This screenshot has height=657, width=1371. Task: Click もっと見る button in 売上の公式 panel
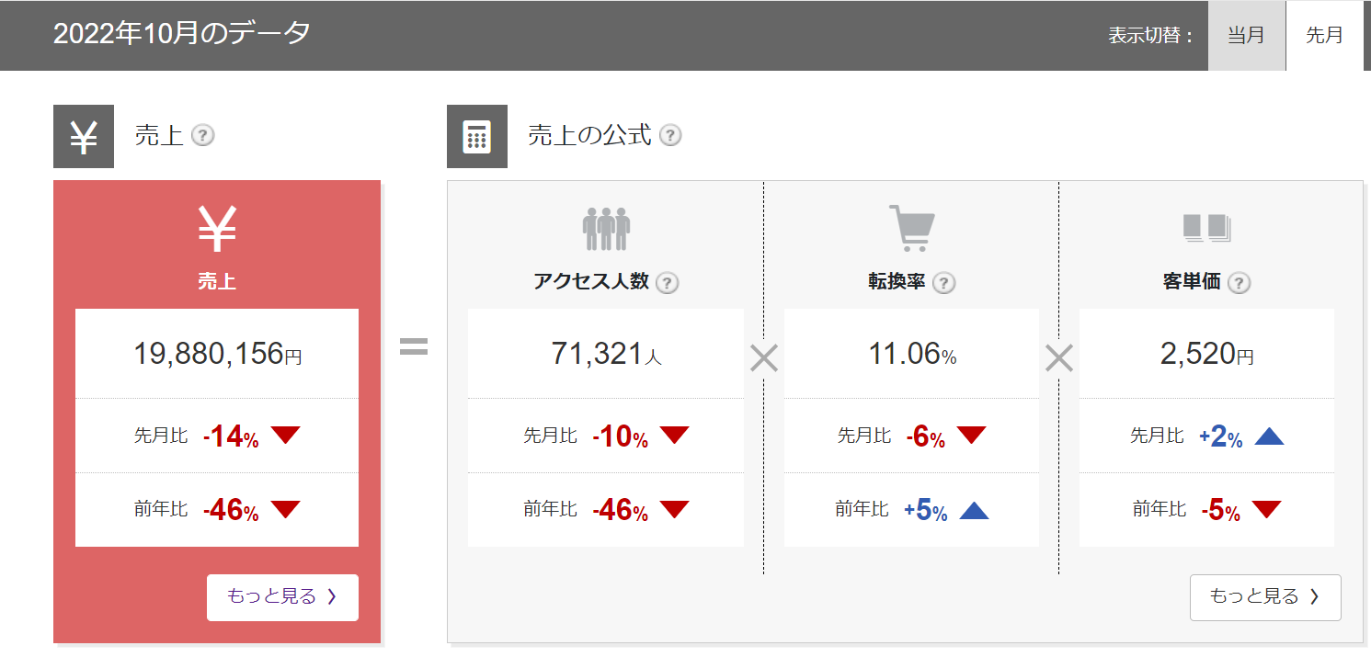pyautogui.click(x=1264, y=597)
